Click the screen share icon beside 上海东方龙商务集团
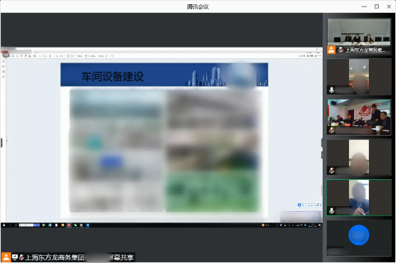 click(x=15, y=257)
